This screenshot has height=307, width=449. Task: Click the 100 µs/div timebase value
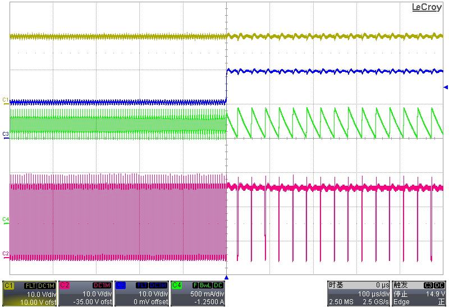[x=373, y=294]
